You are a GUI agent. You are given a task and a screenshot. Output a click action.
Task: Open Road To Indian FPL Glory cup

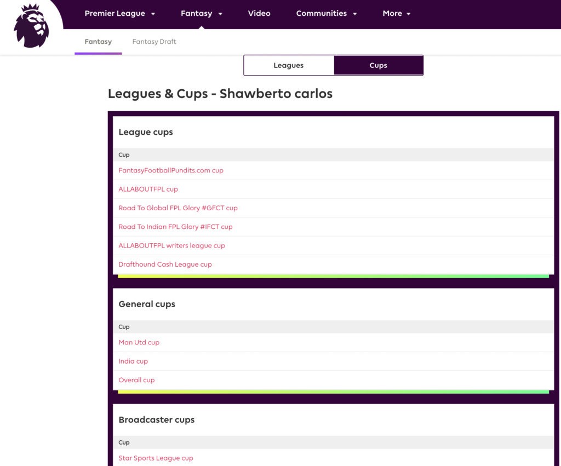(x=175, y=227)
